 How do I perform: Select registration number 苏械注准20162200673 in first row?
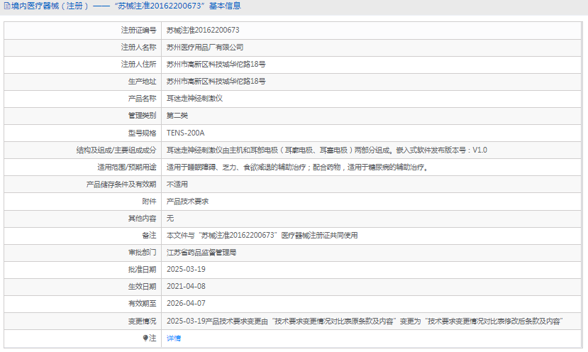click(x=203, y=30)
